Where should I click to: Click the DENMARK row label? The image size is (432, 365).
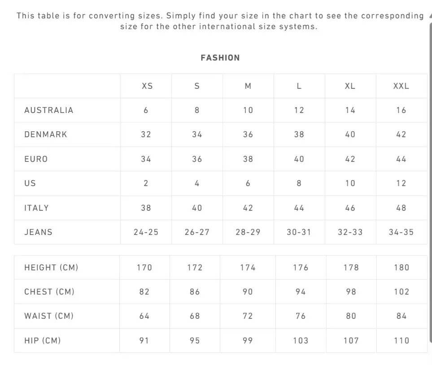click(x=46, y=135)
